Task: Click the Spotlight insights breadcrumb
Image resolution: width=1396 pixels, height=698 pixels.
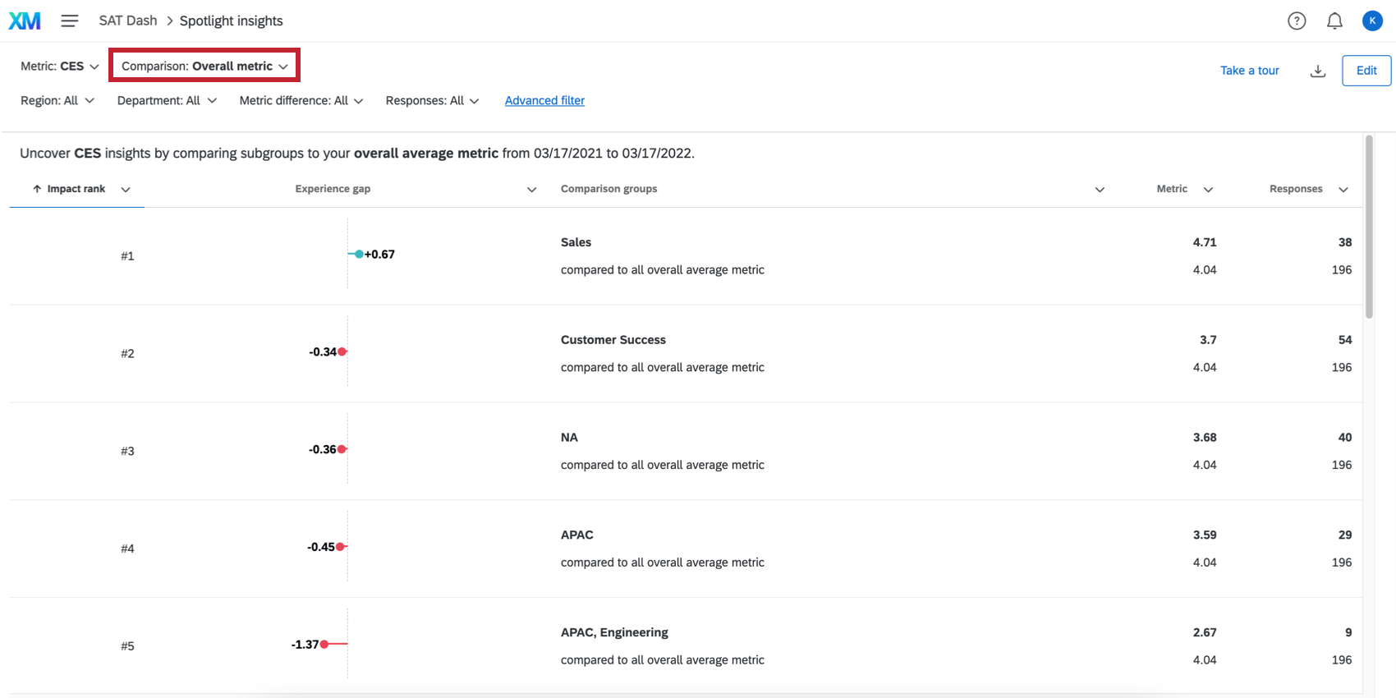Action: point(231,21)
